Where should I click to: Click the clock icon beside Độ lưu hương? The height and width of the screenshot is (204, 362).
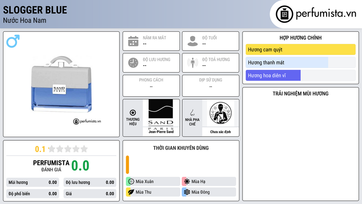pos(133,63)
